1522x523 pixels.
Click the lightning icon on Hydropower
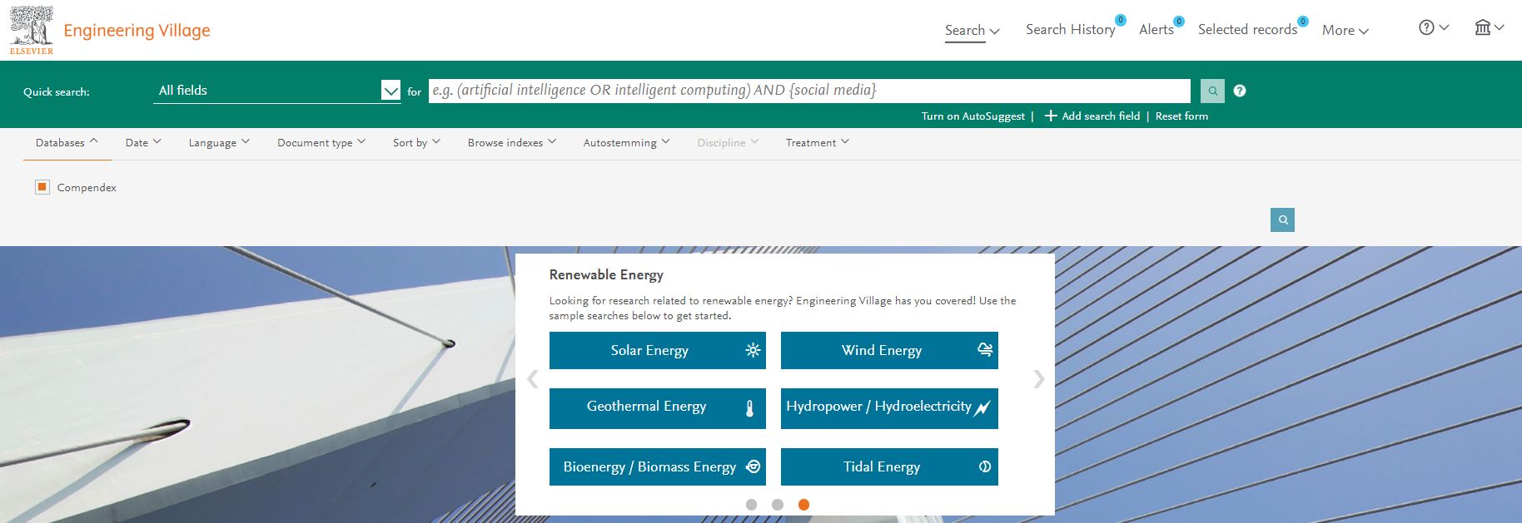(x=982, y=408)
